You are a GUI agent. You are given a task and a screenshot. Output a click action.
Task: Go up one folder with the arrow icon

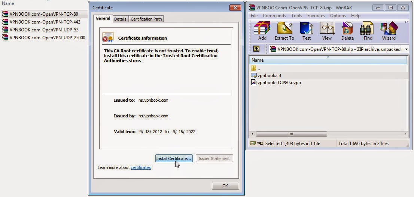(x=256, y=49)
